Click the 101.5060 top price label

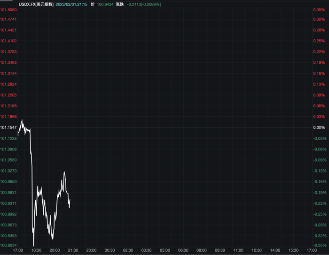tap(8, 8)
